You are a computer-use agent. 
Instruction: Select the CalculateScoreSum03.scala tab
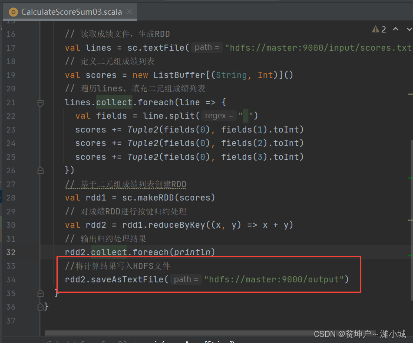pos(69,12)
